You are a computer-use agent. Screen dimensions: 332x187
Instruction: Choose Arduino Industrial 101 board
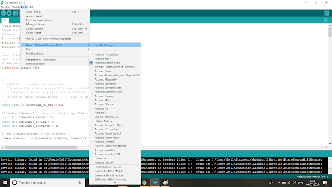coord(115,154)
